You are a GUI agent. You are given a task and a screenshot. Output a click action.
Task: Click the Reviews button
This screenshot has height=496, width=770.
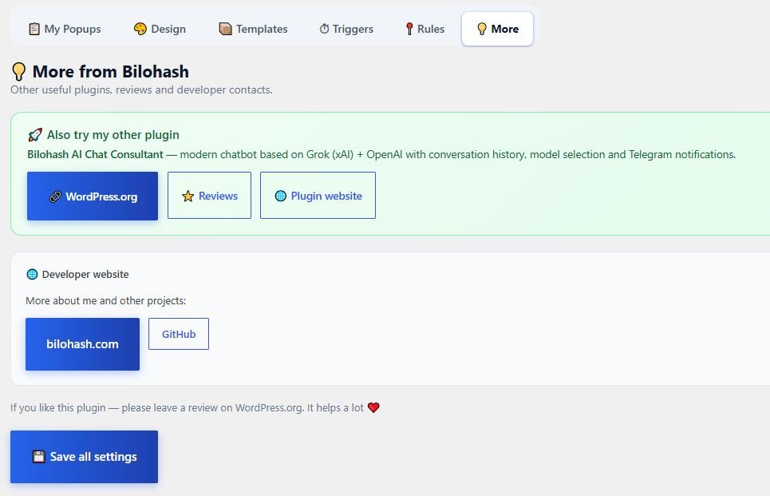209,196
